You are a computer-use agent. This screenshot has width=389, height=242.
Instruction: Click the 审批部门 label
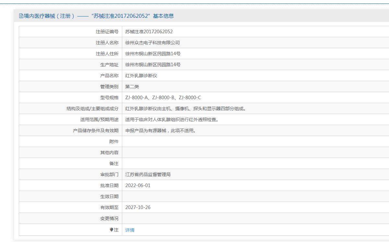coord(109,174)
